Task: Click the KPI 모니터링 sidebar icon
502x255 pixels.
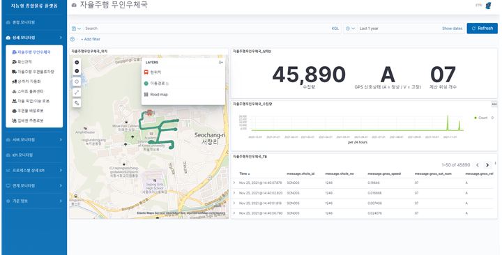Action: 8,155
